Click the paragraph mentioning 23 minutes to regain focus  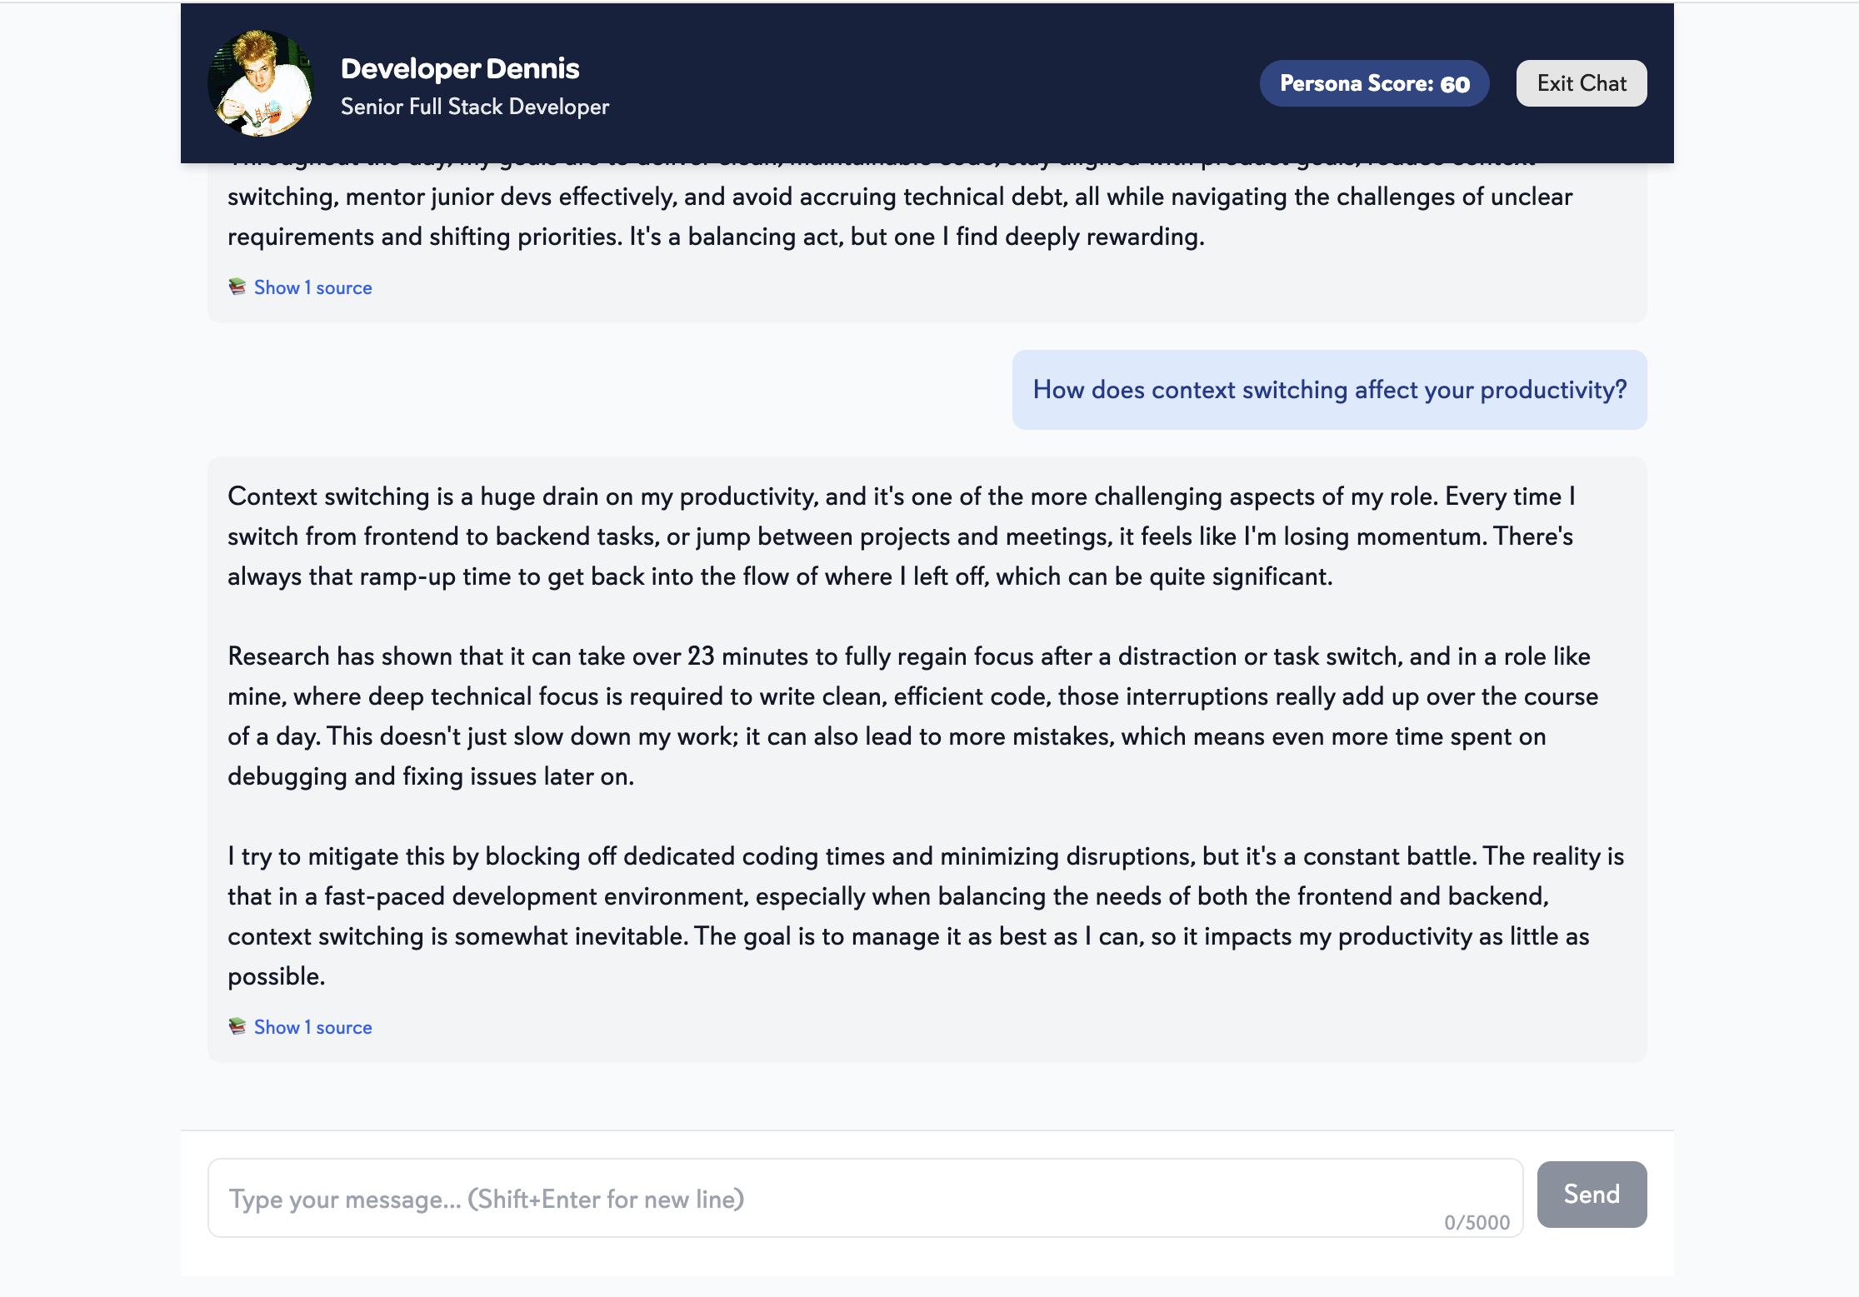tap(913, 716)
